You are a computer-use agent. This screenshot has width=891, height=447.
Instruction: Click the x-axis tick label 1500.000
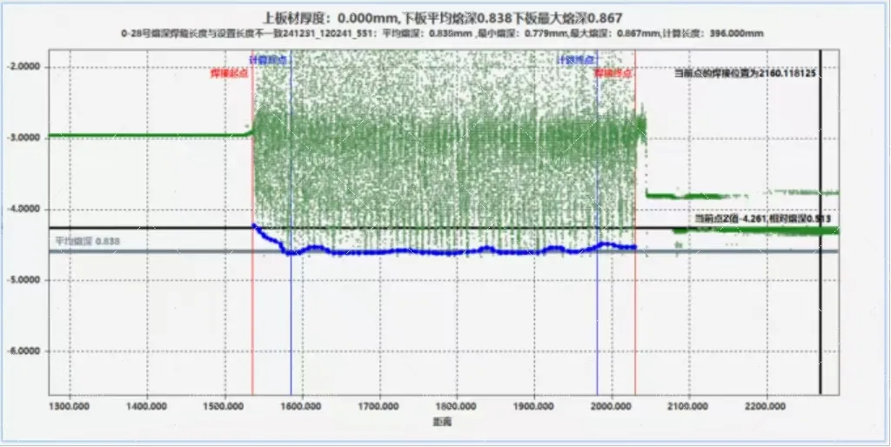tap(224, 406)
